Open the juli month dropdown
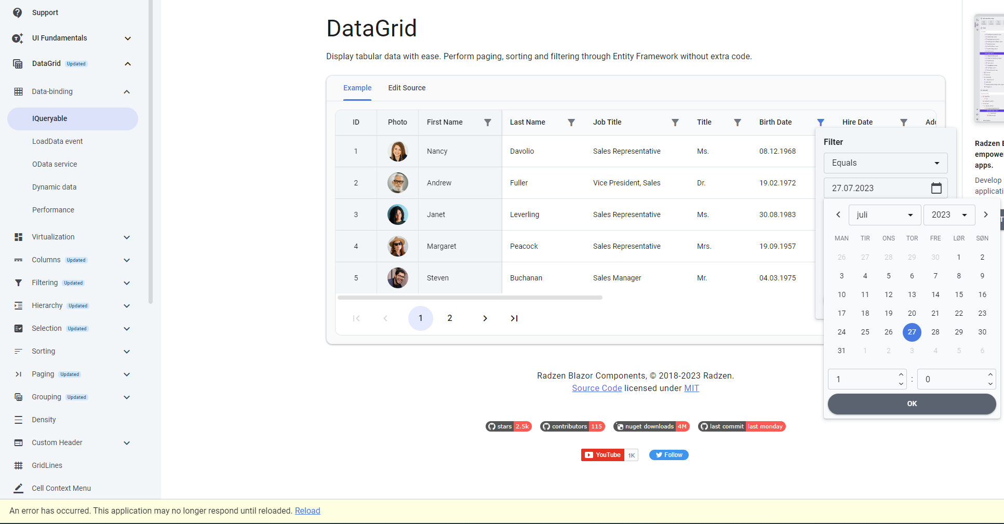This screenshot has height=524, width=1004. pyautogui.click(x=885, y=214)
